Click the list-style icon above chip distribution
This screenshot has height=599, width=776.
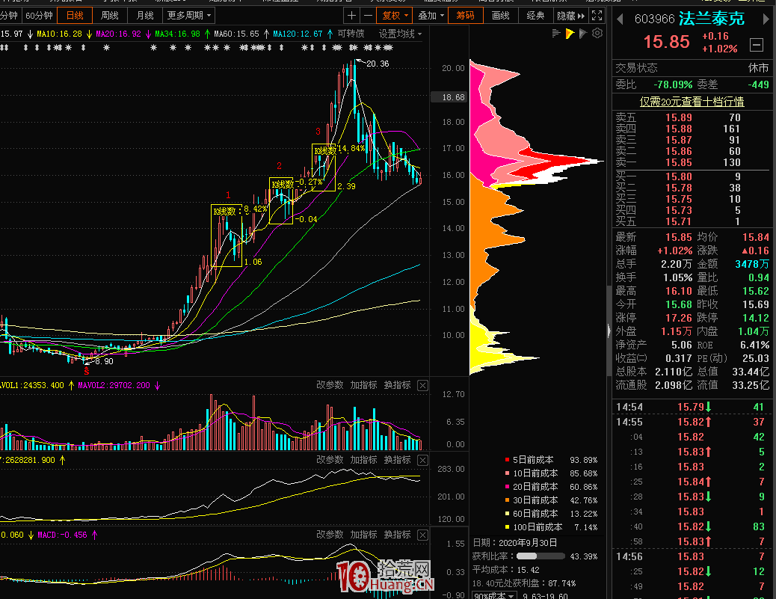(555, 34)
